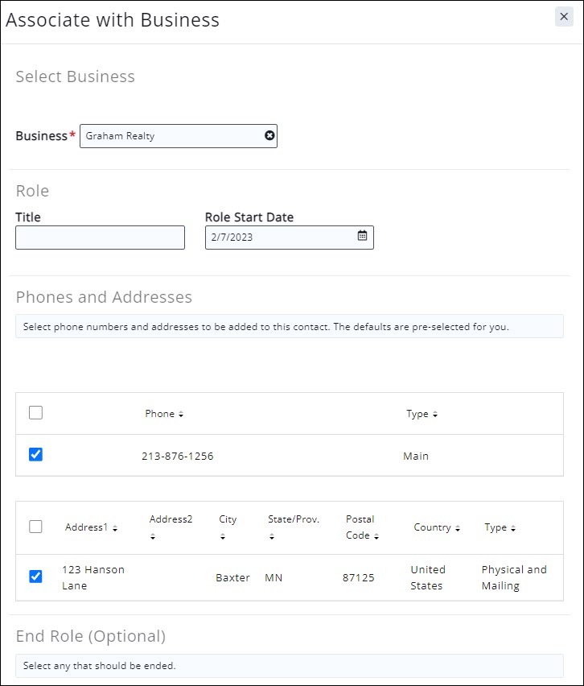This screenshot has width=584, height=686.
Task: Toggle the select-all checkbox in the phone table
Action: (35, 412)
